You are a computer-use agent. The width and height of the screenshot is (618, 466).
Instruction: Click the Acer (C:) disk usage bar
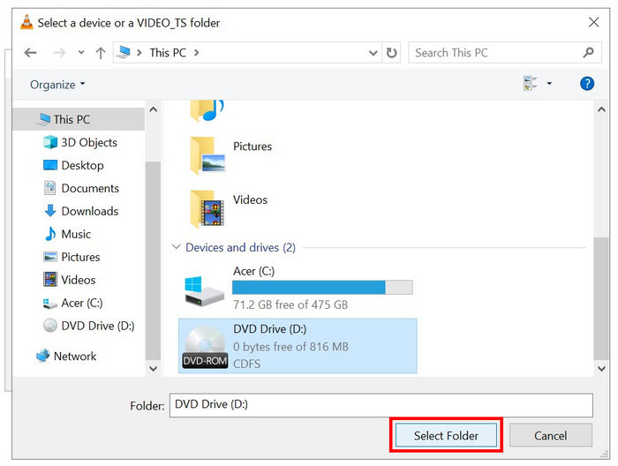(322, 287)
